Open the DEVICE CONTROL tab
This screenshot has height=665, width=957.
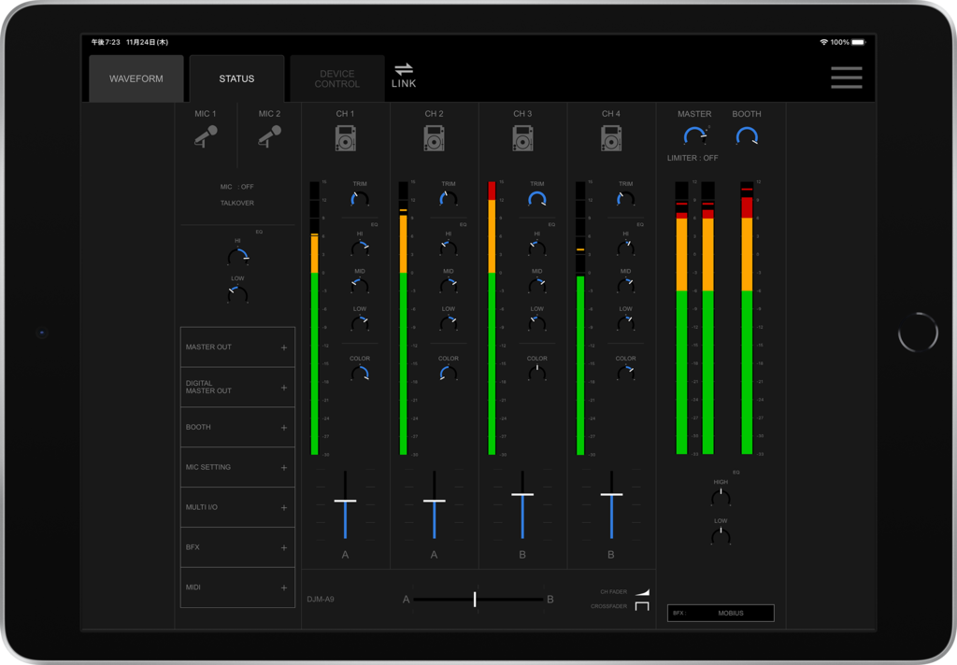coord(336,78)
